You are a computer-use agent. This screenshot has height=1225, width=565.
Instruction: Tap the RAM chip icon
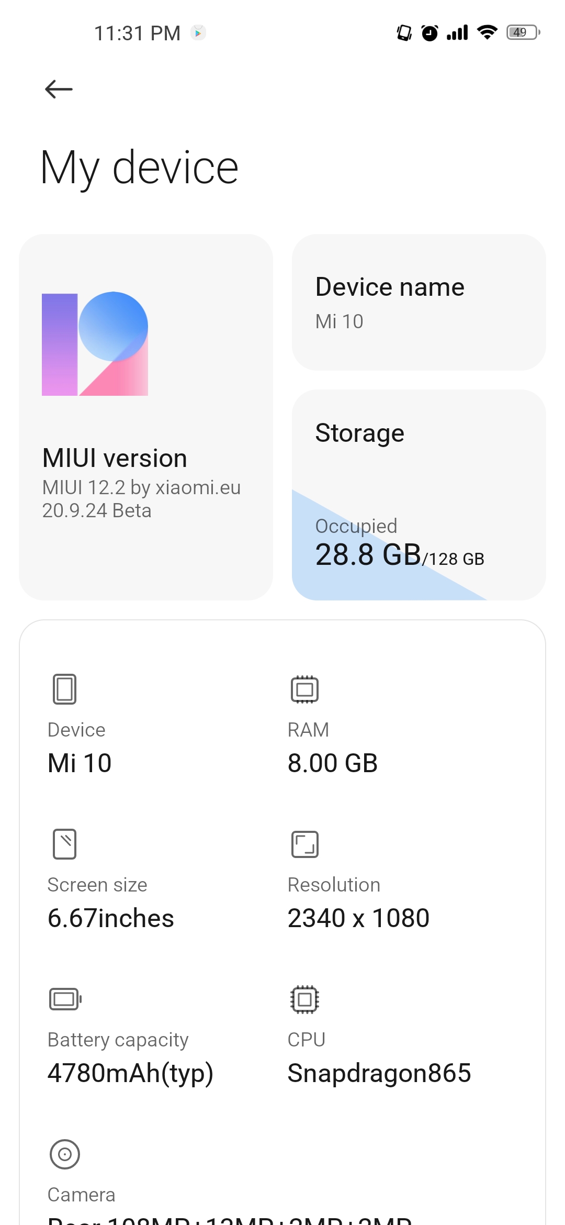pos(304,689)
